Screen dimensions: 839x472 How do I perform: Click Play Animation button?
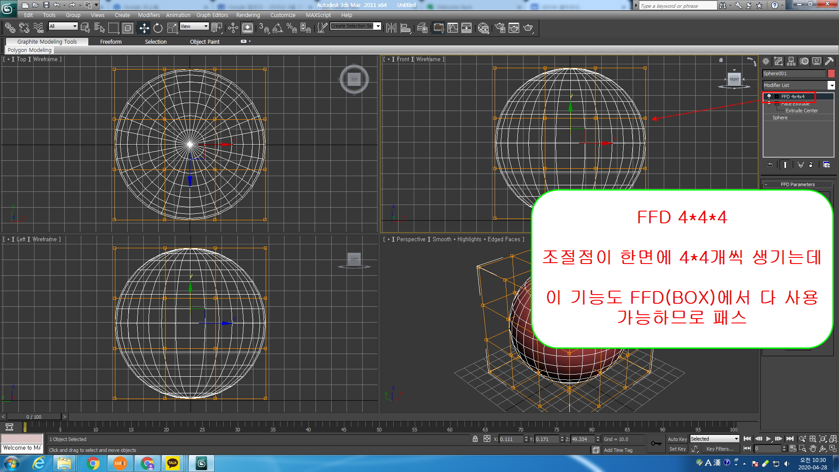click(x=768, y=439)
